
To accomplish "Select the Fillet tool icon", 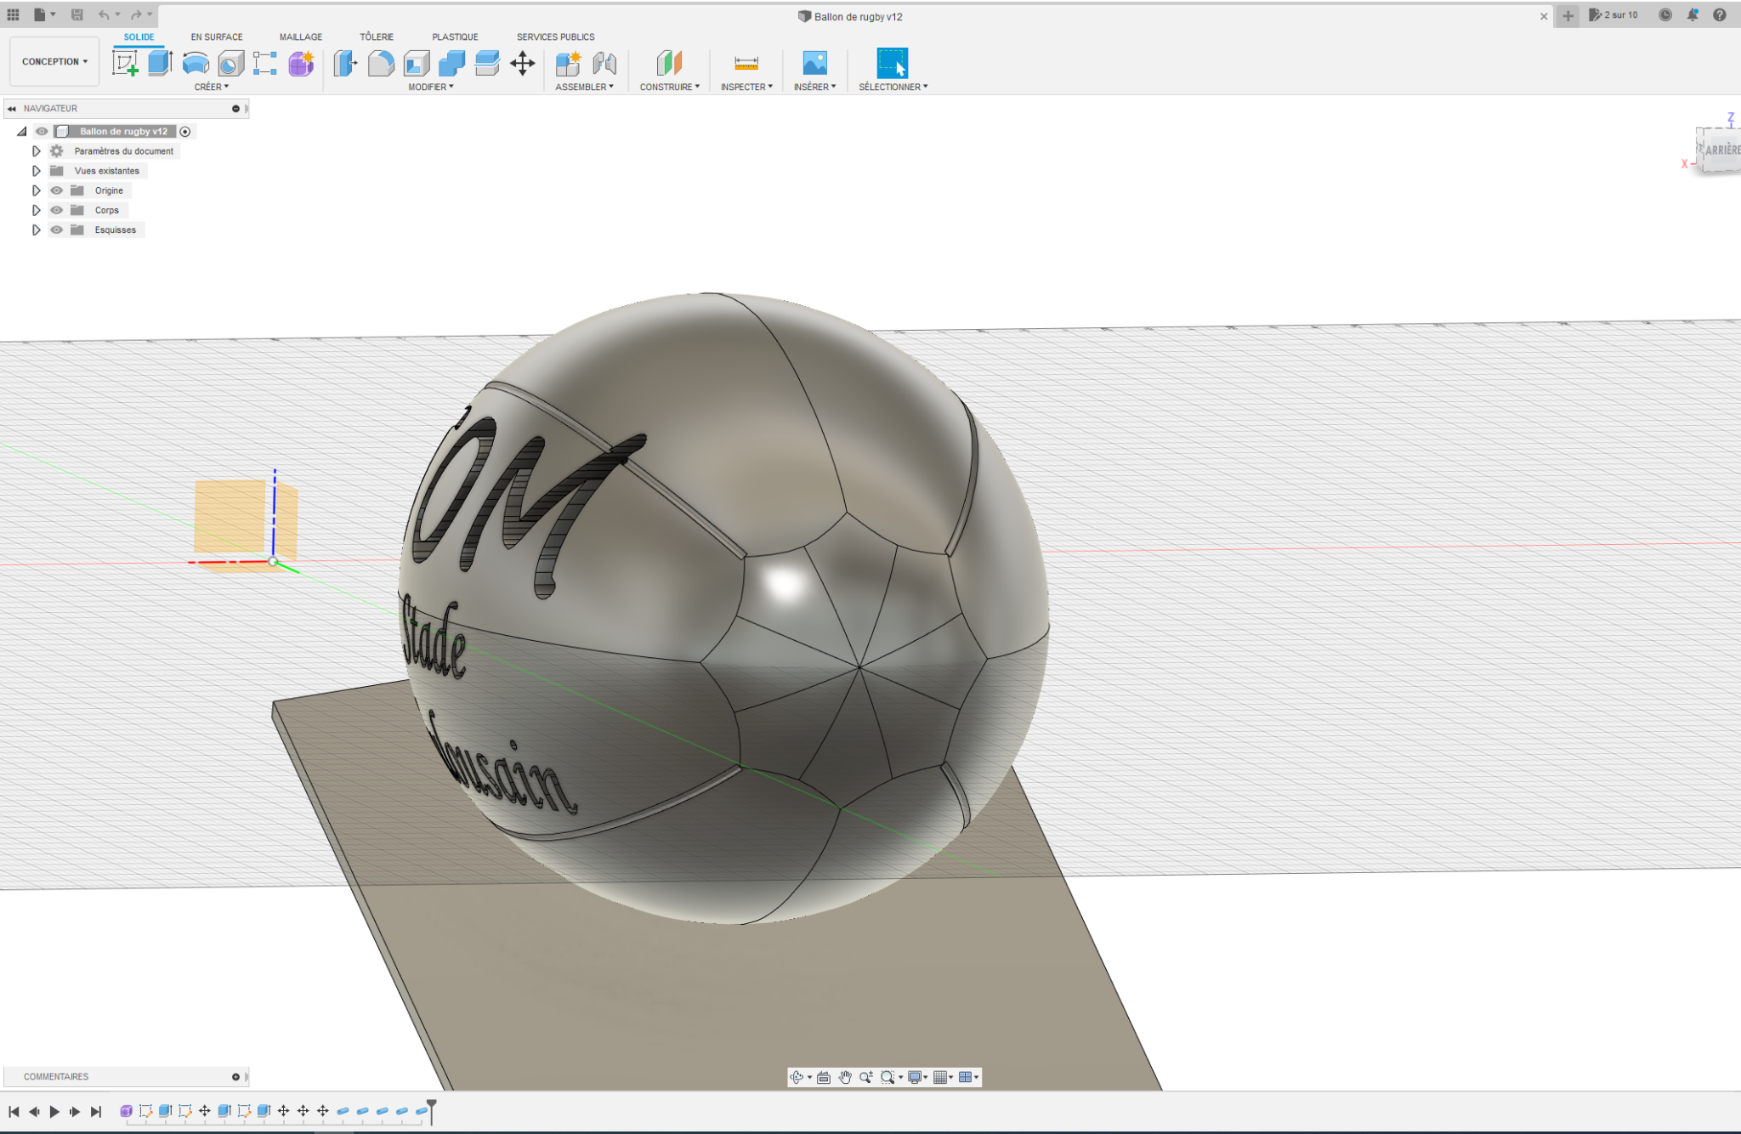I will tap(381, 63).
